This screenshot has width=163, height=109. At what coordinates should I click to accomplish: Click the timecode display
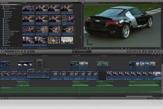[82, 51]
